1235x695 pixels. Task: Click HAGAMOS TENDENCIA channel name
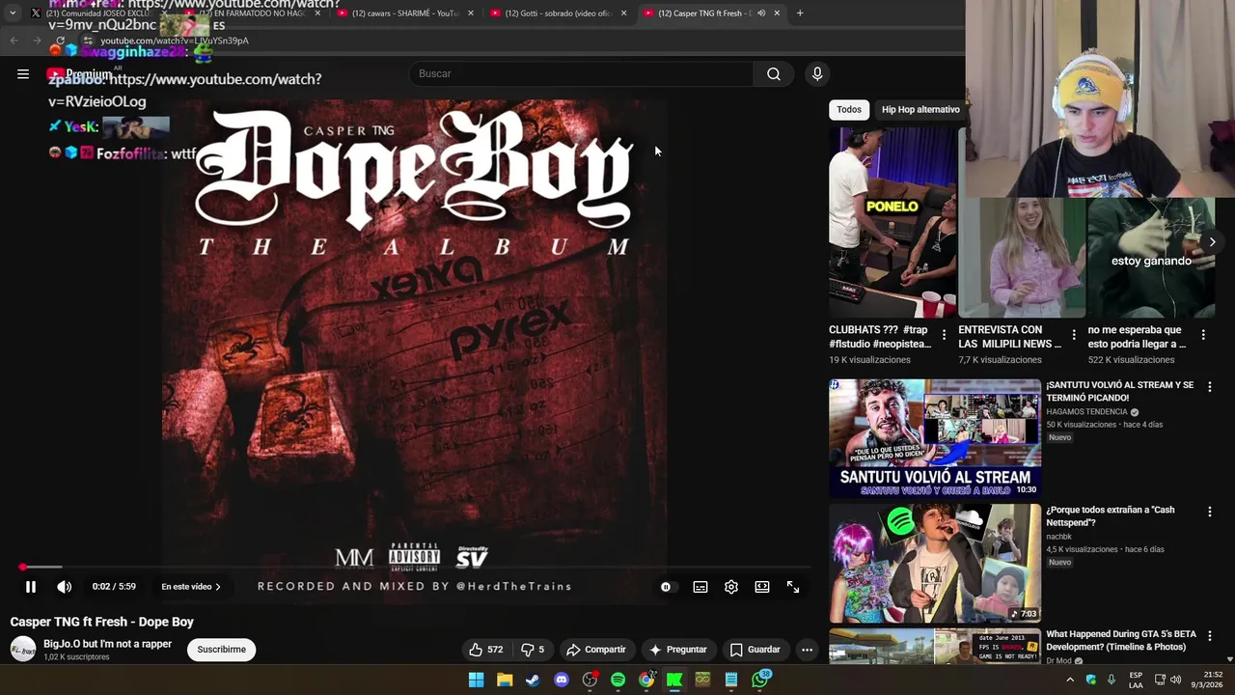coord(1086,412)
